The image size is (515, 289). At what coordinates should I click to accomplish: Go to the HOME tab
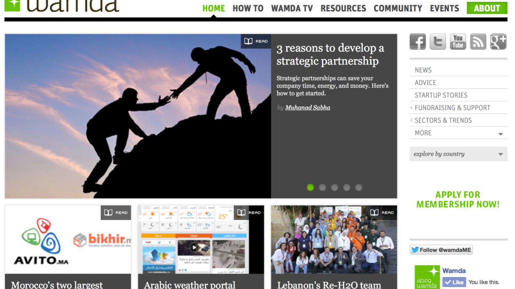tap(213, 8)
